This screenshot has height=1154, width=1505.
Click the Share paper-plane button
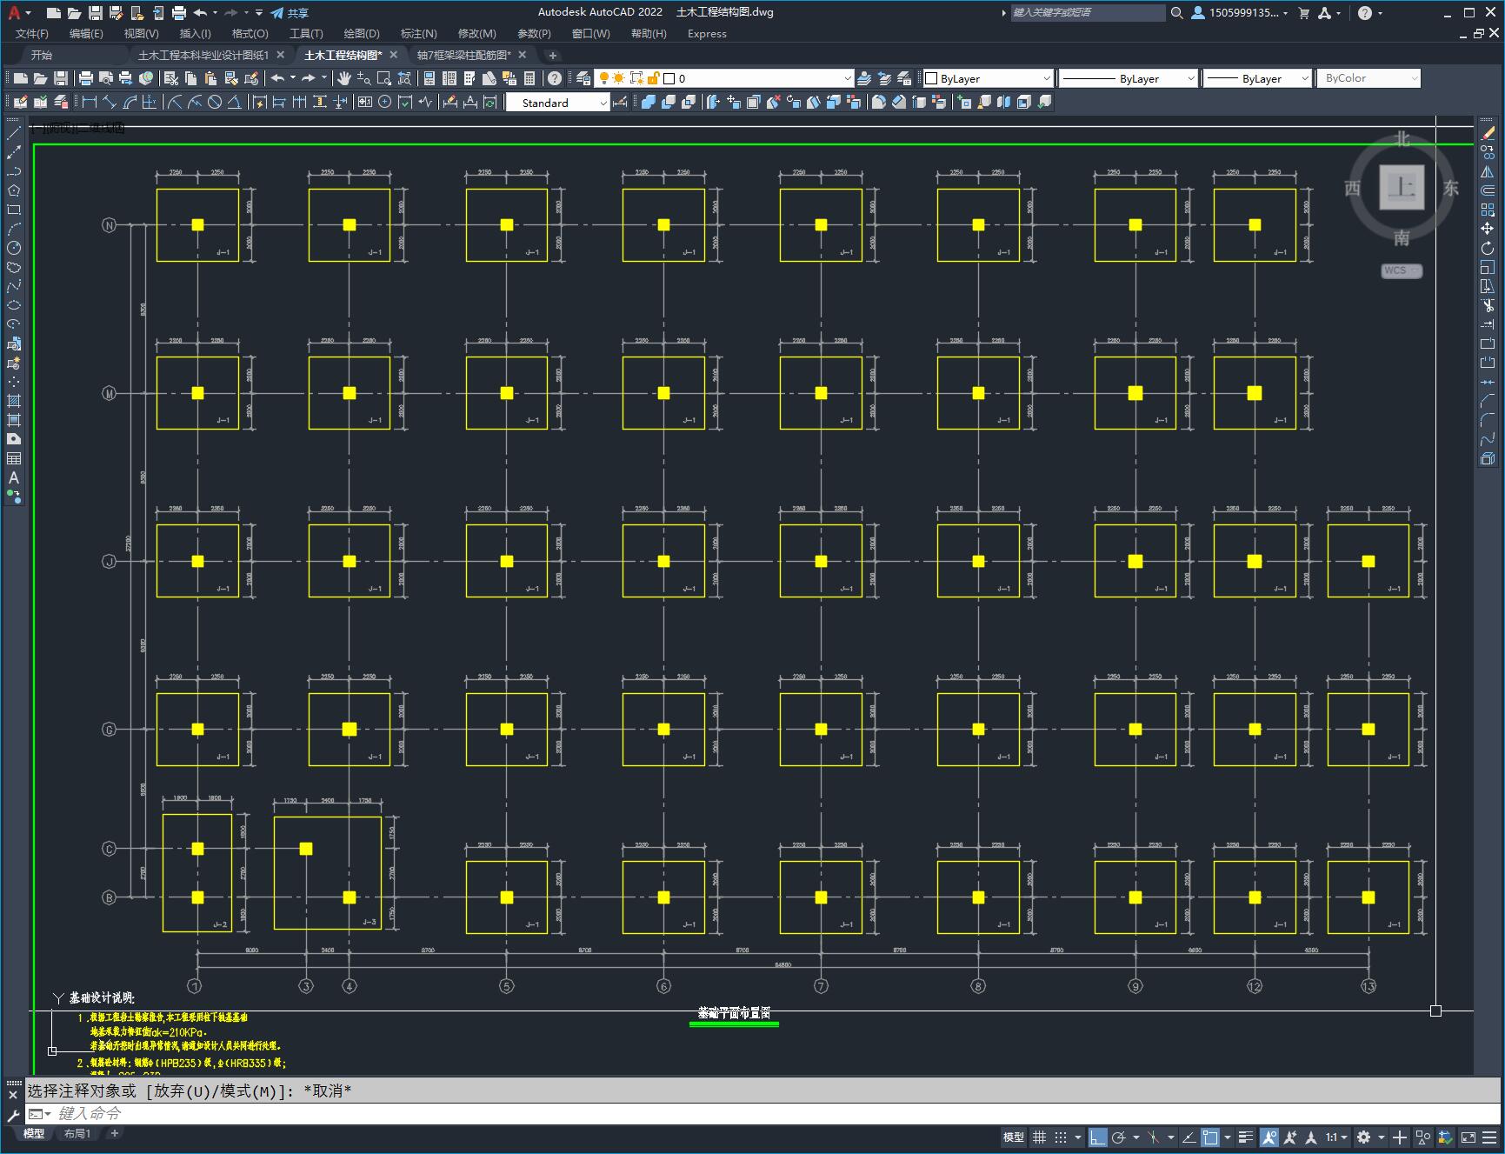pyautogui.click(x=290, y=13)
